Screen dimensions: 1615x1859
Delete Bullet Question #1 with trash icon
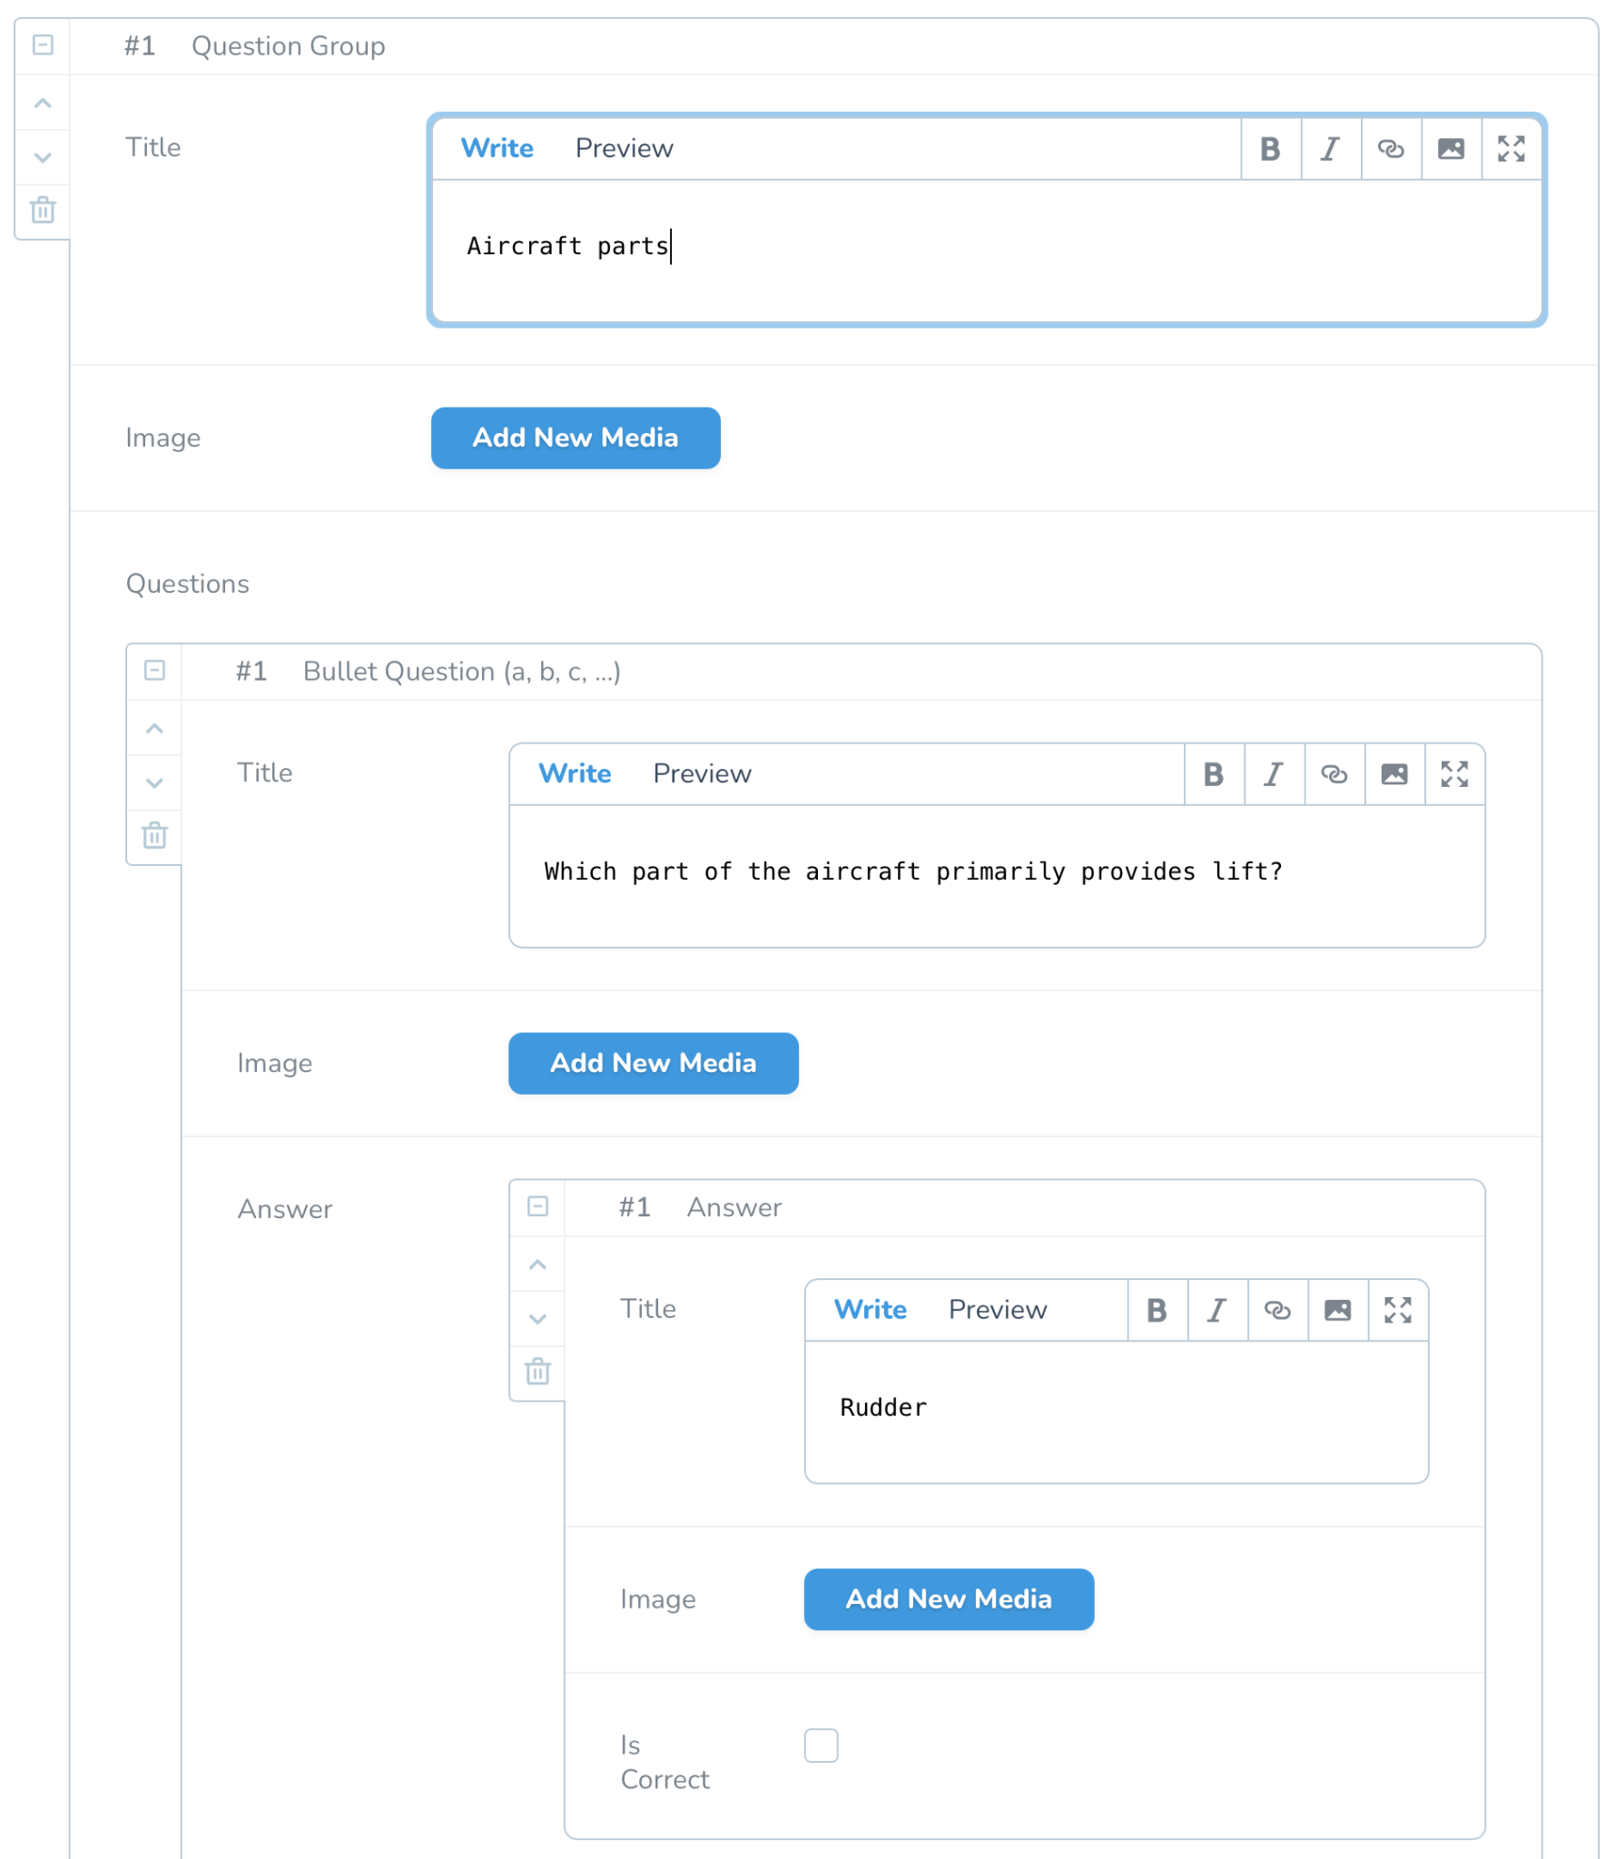[154, 835]
